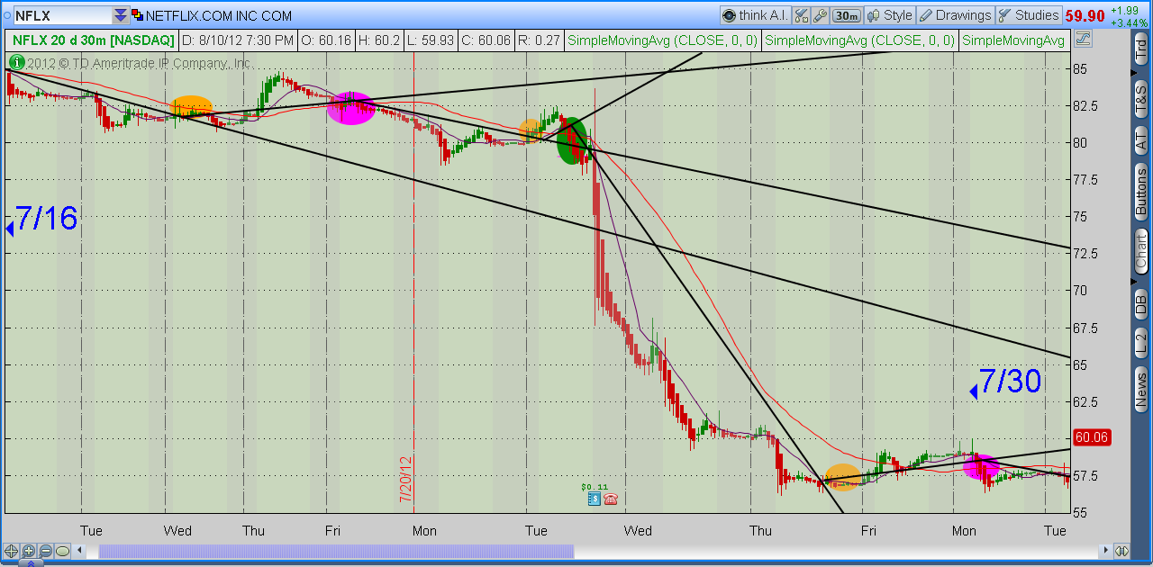Click the double-arrow icon at the scrollbar's right end

point(1121,551)
